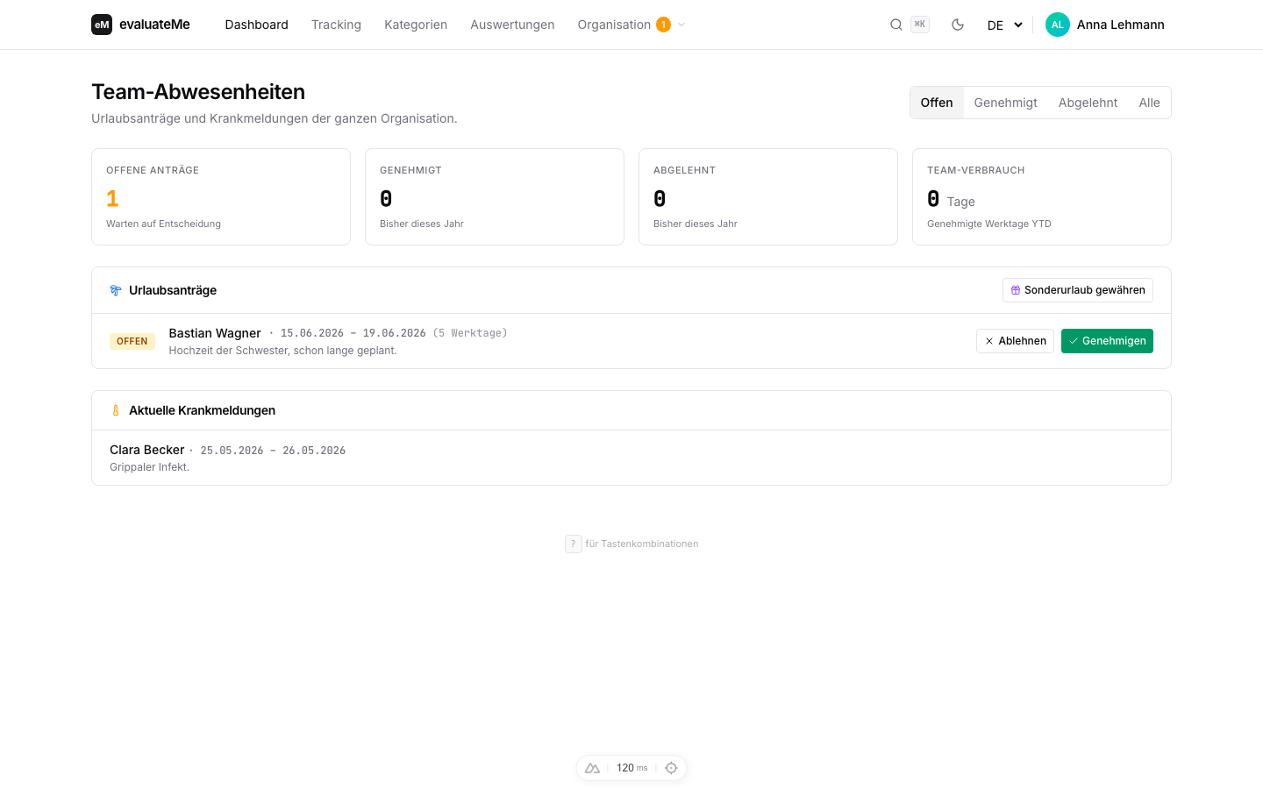Click the Urlaubsanträge palm tree icon

tap(116, 290)
